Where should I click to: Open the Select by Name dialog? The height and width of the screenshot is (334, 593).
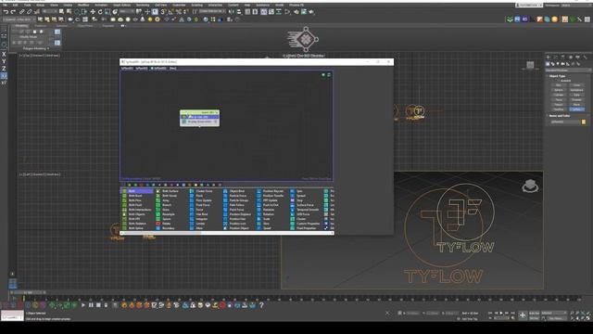[x=69, y=12]
